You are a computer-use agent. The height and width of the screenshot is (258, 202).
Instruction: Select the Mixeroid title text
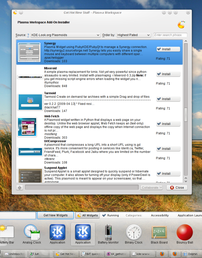(x=50, y=68)
